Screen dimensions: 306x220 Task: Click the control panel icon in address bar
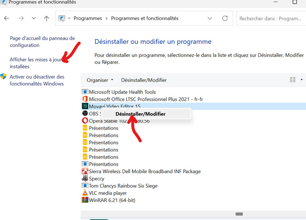62,18
